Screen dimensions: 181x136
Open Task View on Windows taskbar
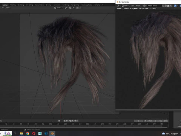[15, 133]
